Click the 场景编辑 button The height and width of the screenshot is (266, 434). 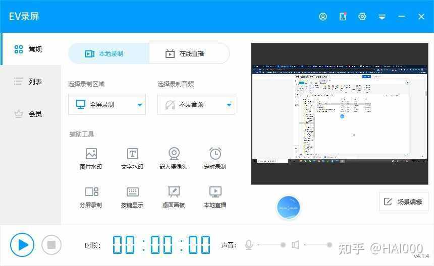(403, 202)
